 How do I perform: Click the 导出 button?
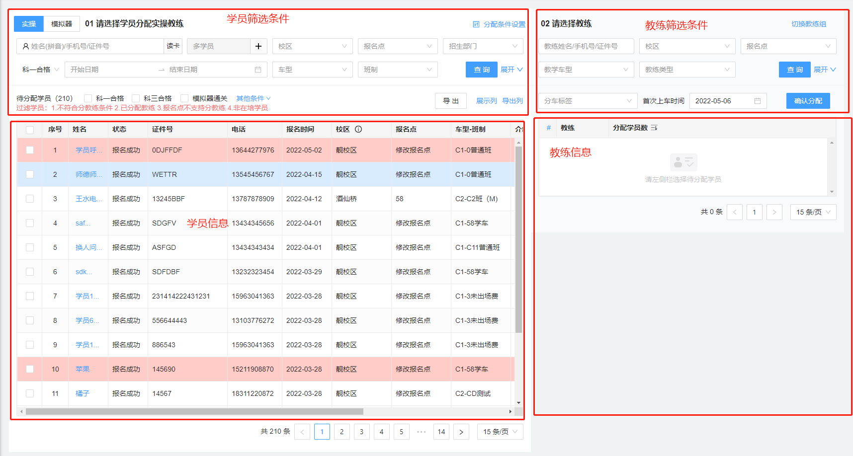click(451, 101)
